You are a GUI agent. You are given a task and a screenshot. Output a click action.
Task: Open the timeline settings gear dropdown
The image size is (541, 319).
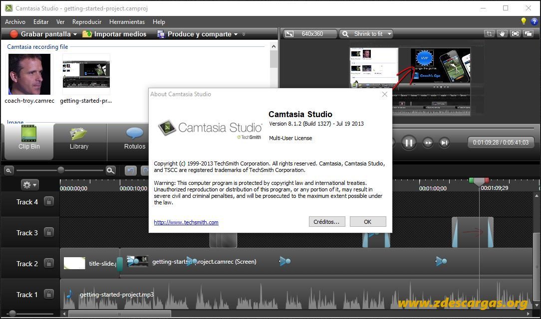pos(29,185)
